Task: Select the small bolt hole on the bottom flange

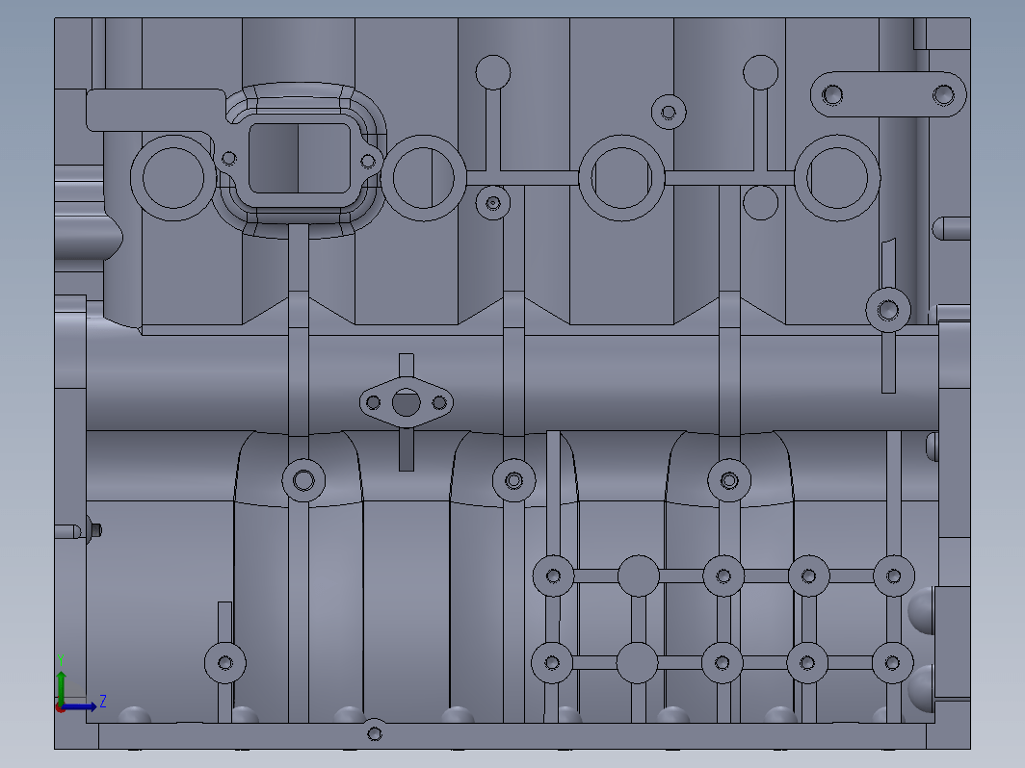Action: point(374,733)
